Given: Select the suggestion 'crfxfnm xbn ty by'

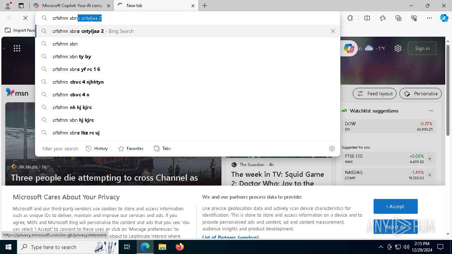Looking at the screenshot, I should click(188, 56).
